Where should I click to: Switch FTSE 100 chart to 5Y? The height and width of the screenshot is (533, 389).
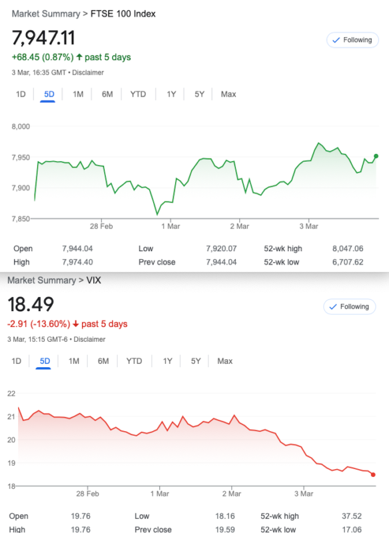tap(199, 94)
